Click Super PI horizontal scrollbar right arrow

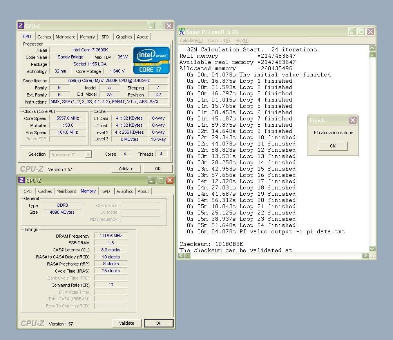tap(365, 256)
